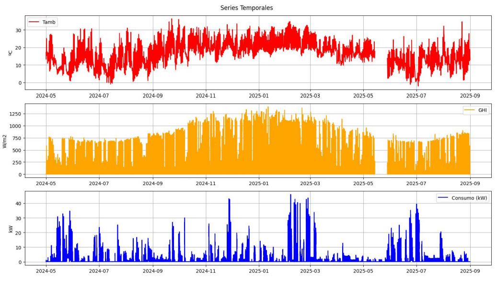Click 2025-01 tick on the GHI chart
The width and height of the screenshot is (497, 281).
259,183
